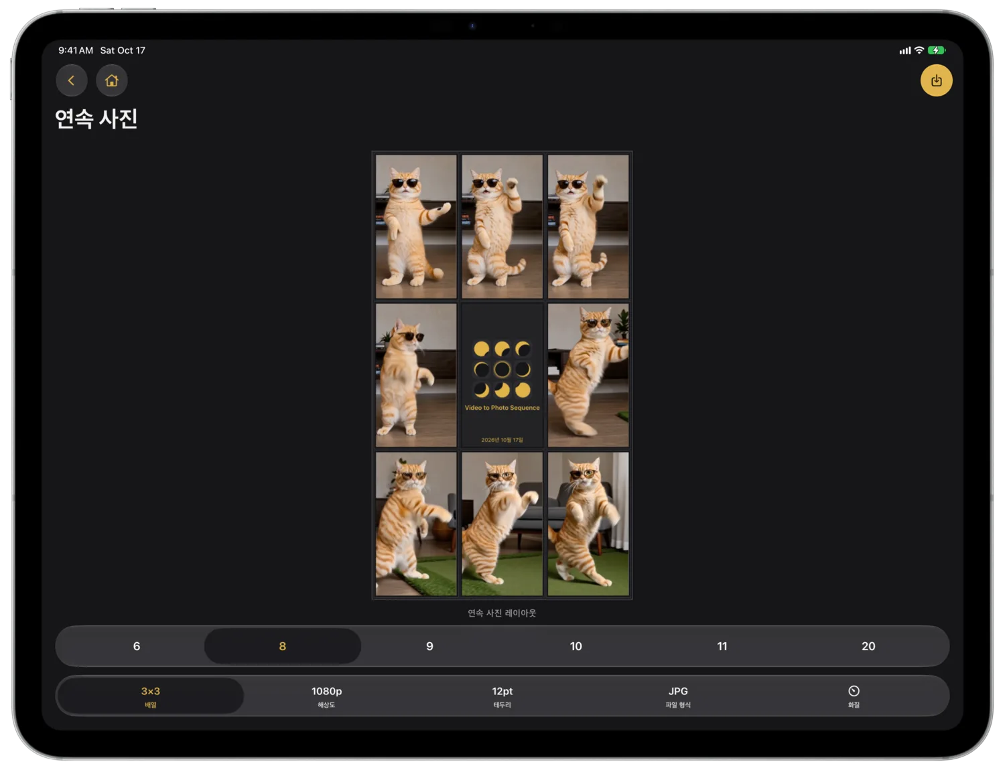This screenshot has width=1005, height=770.
Task: Click the battery charging indicator
Action: (937, 50)
